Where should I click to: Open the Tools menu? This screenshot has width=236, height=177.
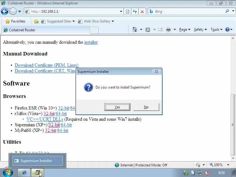click(x=217, y=29)
